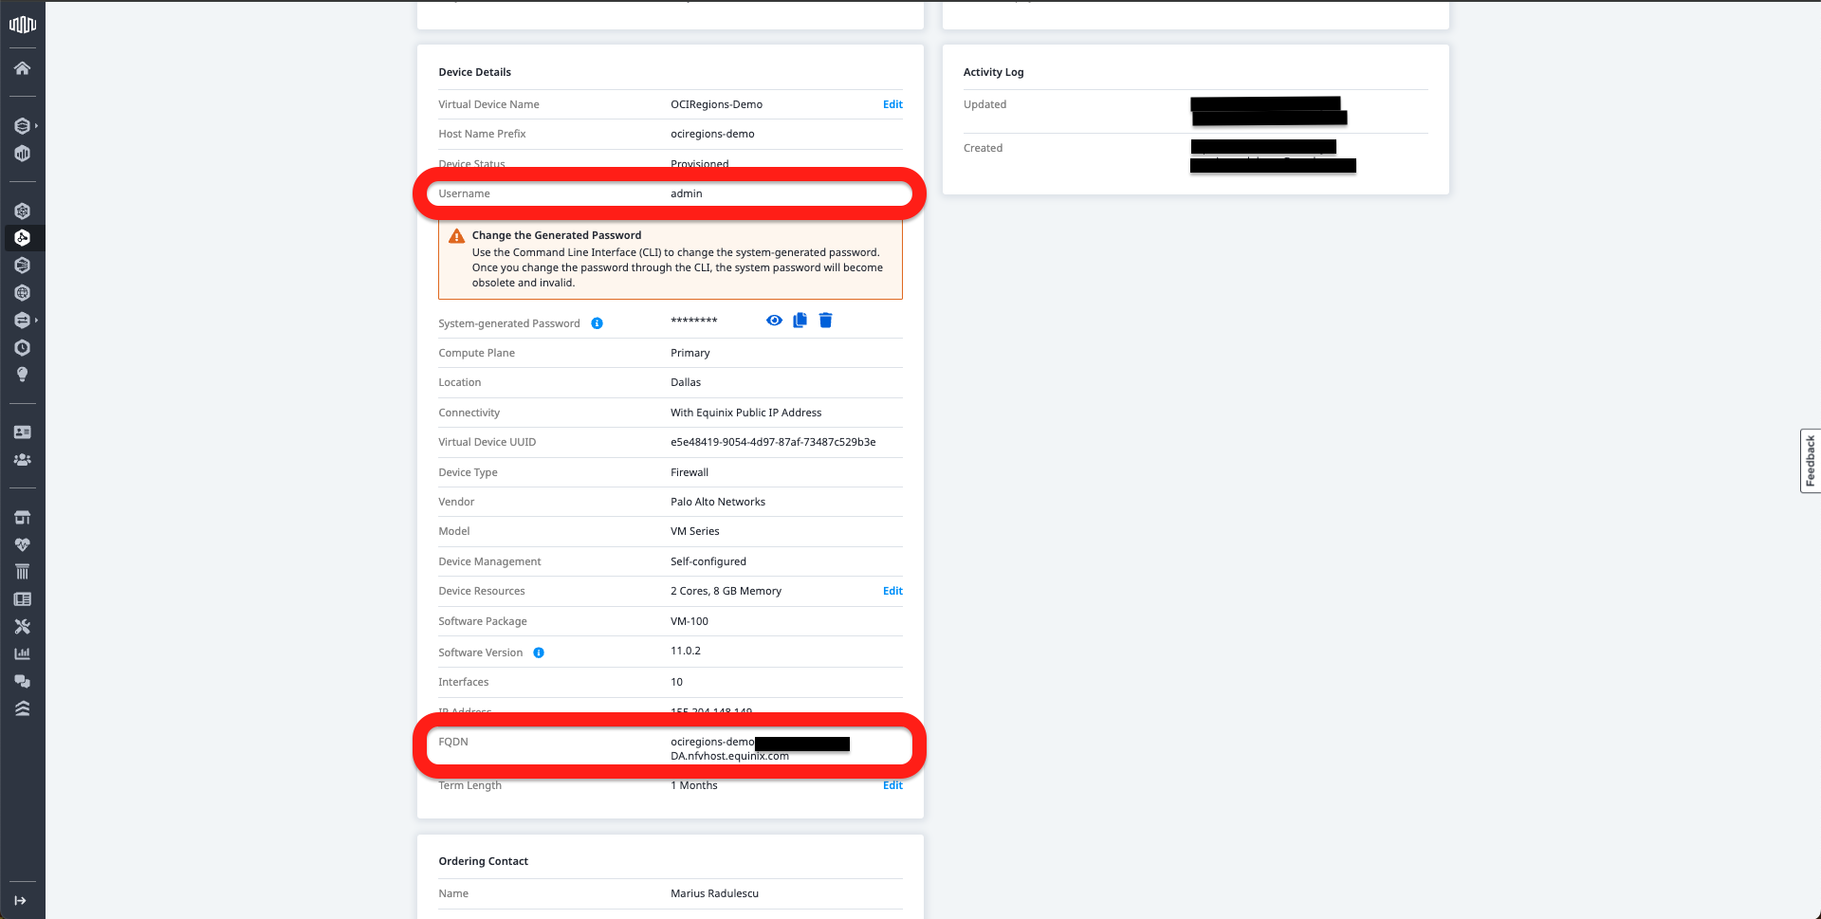Edit the Virtual Device Name

pyautogui.click(x=892, y=104)
